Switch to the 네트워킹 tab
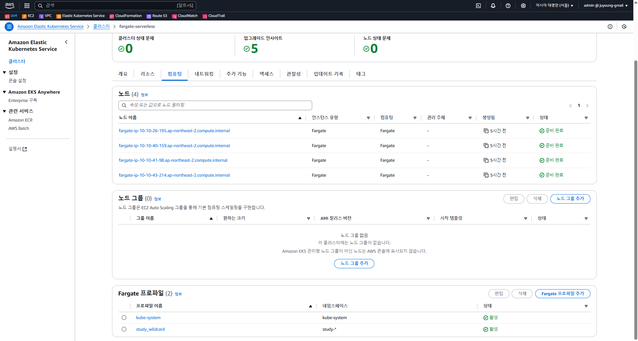This screenshot has height=341, width=638. (204, 74)
